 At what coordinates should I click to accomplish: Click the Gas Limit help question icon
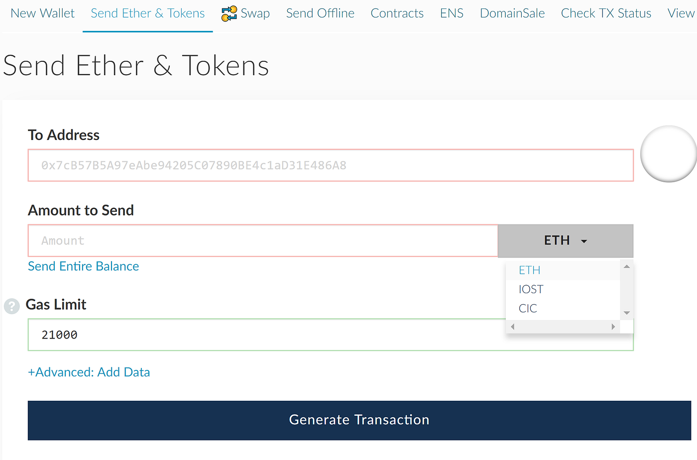(x=12, y=306)
